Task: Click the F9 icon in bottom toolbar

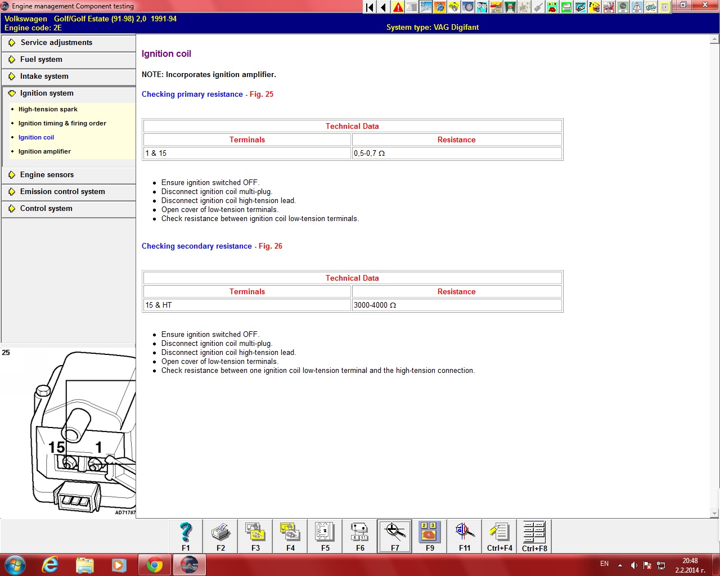Action: pyautogui.click(x=430, y=535)
